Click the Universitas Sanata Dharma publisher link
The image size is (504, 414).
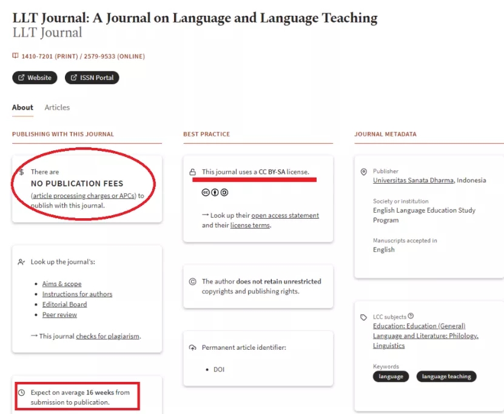point(413,180)
